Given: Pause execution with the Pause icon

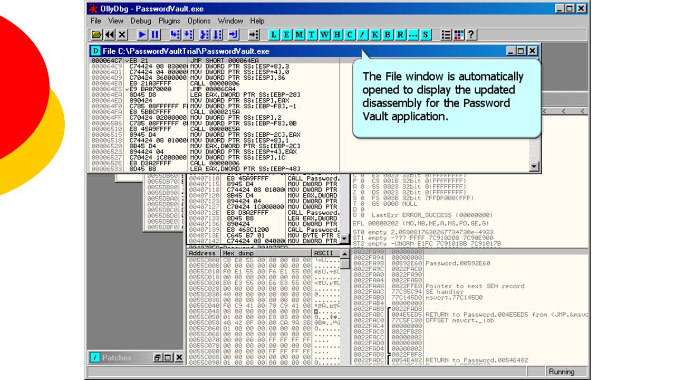Looking at the screenshot, I should [x=155, y=35].
